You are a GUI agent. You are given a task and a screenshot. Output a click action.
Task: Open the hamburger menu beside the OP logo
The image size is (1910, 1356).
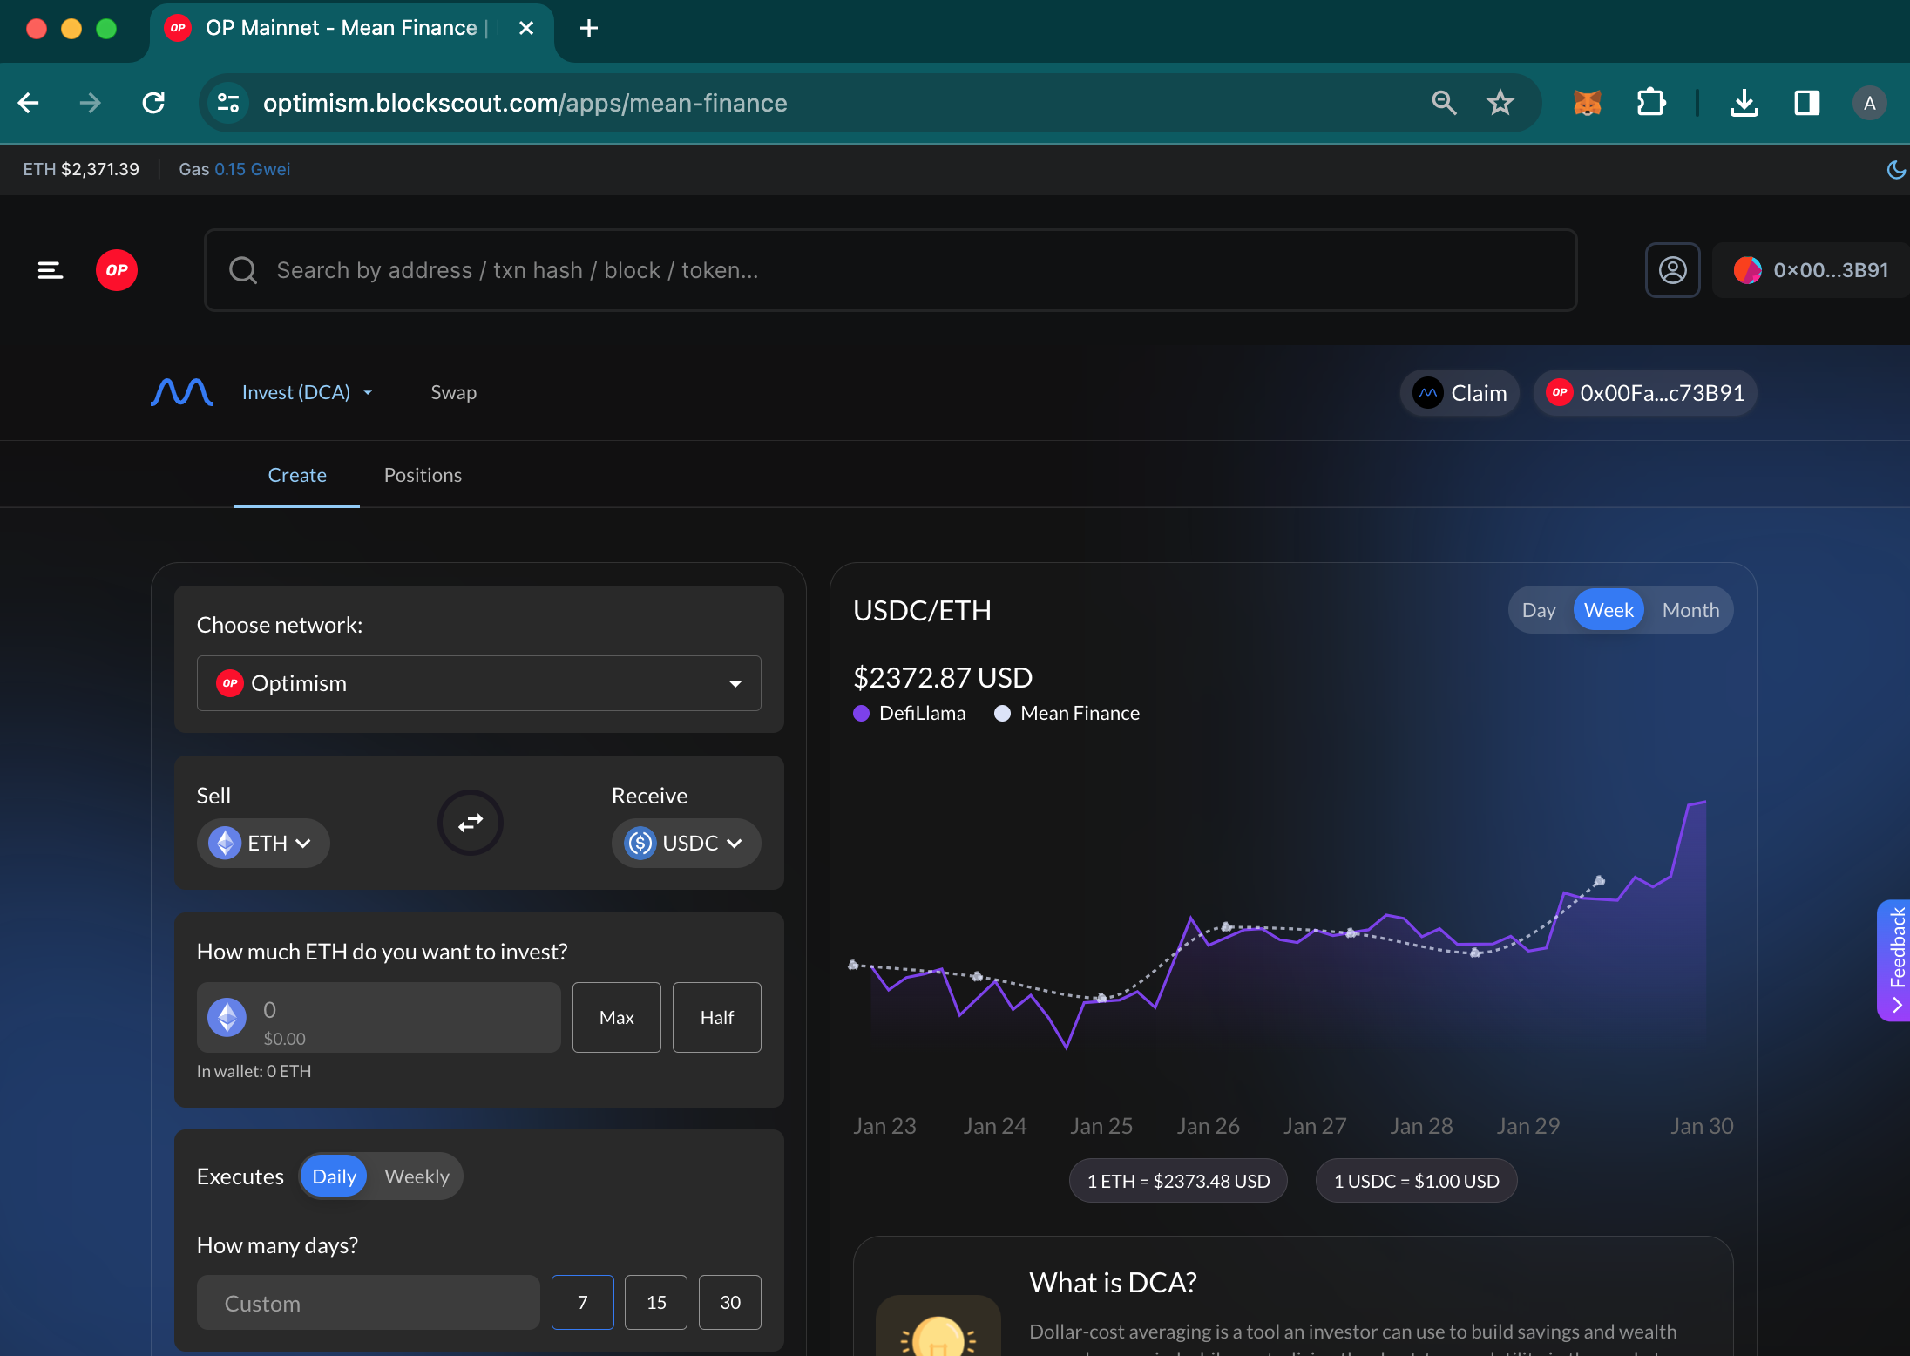tap(50, 270)
